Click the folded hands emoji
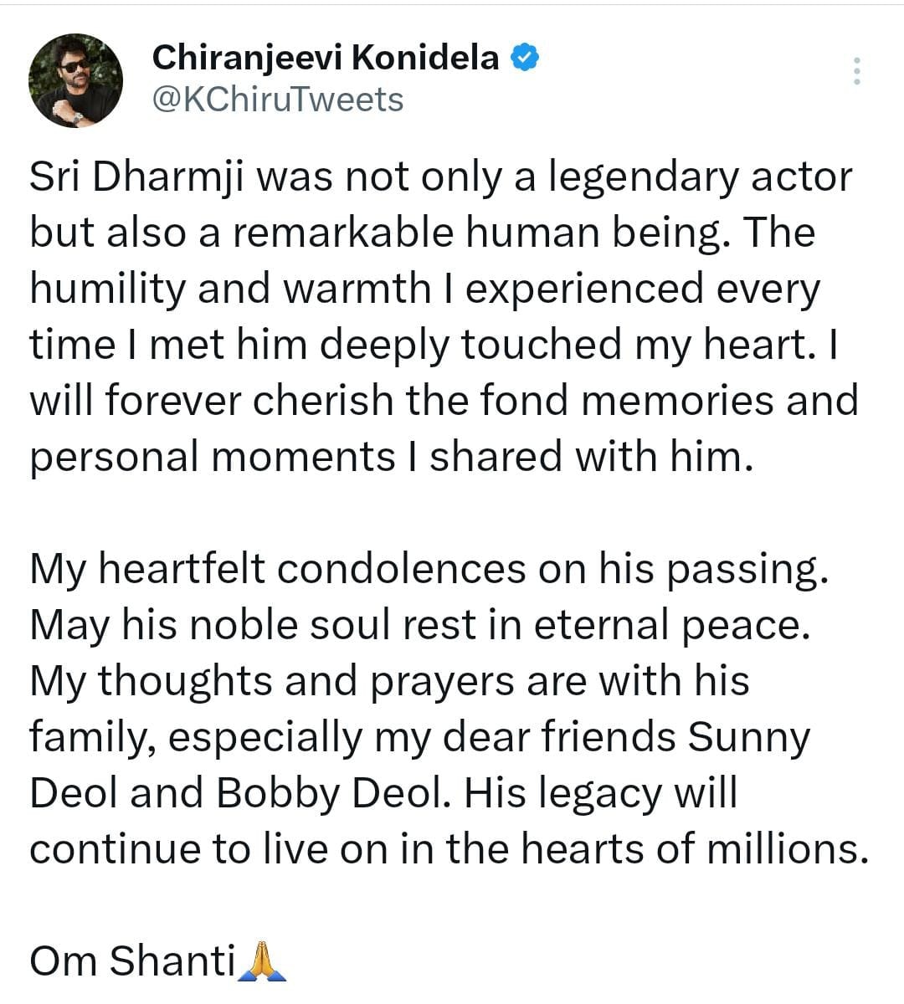The image size is (904, 1004). click(262, 960)
